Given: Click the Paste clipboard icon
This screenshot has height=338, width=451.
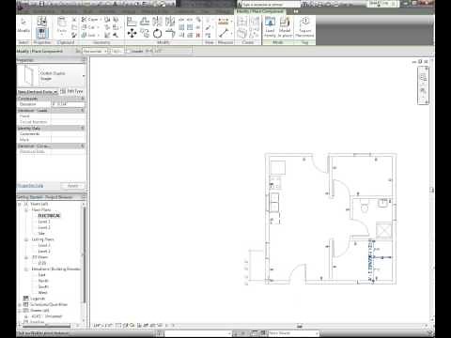Looking at the screenshot, I should (62, 25).
